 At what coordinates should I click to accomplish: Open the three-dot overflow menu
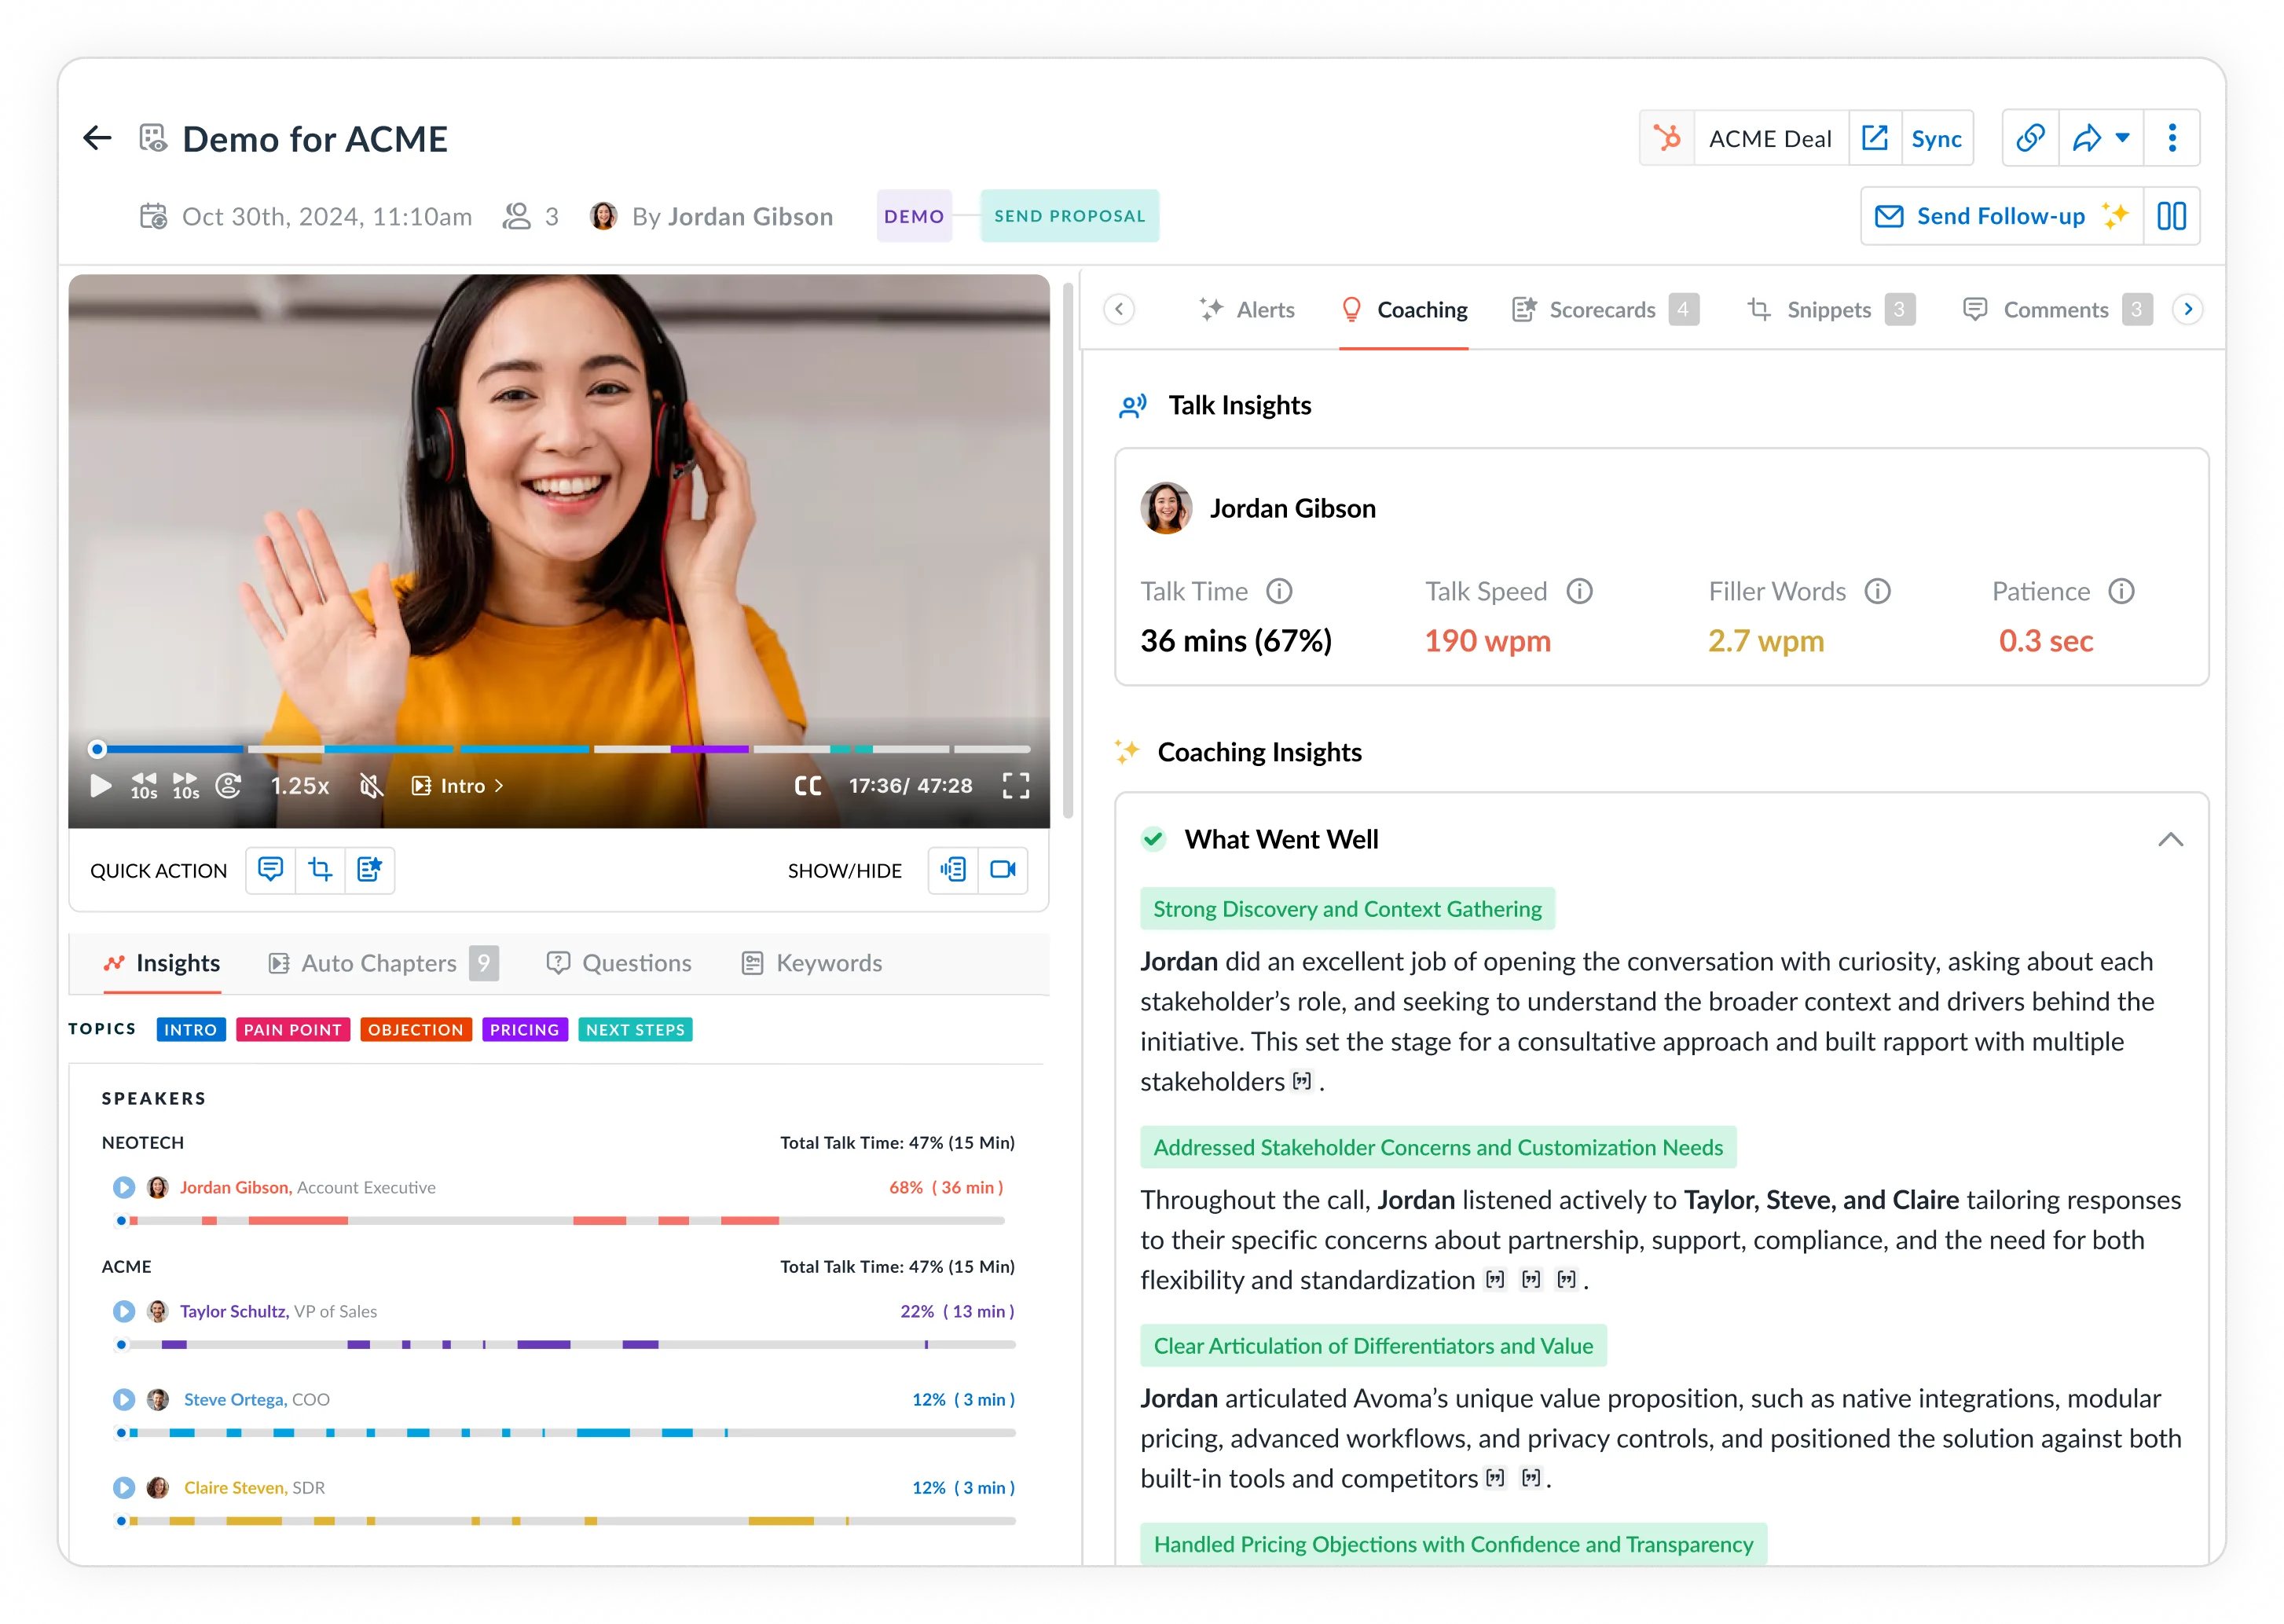[2172, 138]
